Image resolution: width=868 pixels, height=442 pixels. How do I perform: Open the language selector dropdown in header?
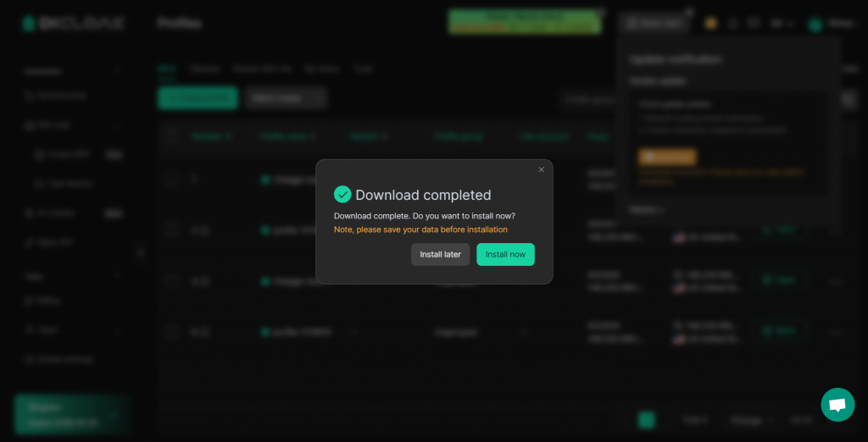[781, 24]
